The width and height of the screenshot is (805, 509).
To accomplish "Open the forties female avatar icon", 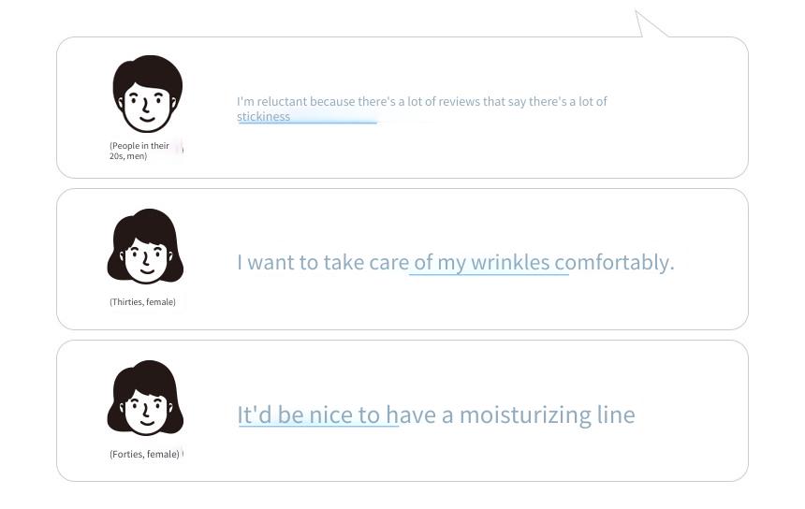I will pos(145,398).
